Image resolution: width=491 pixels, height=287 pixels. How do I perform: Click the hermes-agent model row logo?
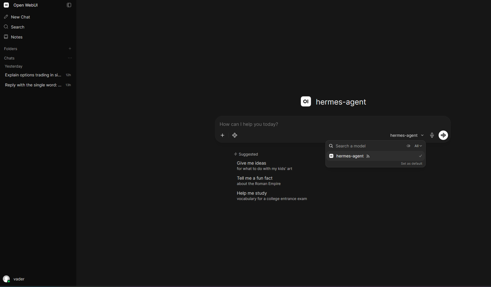[x=331, y=156]
